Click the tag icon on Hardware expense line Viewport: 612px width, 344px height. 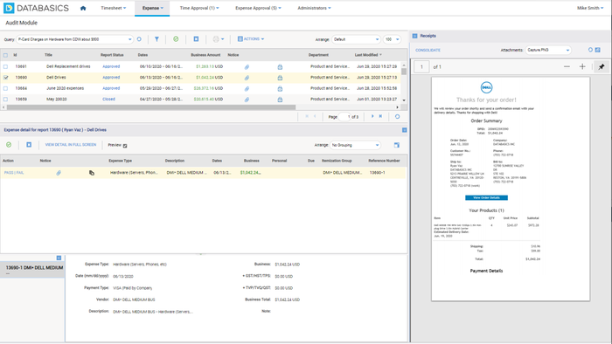click(x=92, y=173)
